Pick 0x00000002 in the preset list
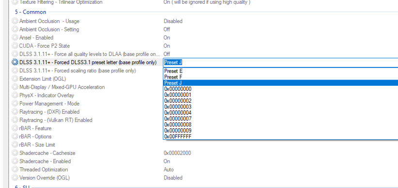Image resolution: width=398 pixels, height=188 pixels. pyautogui.click(x=280, y=101)
